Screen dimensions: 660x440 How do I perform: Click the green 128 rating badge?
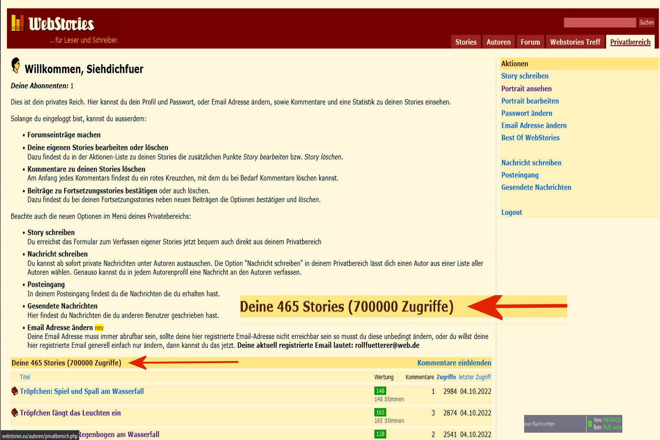coord(380,434)
